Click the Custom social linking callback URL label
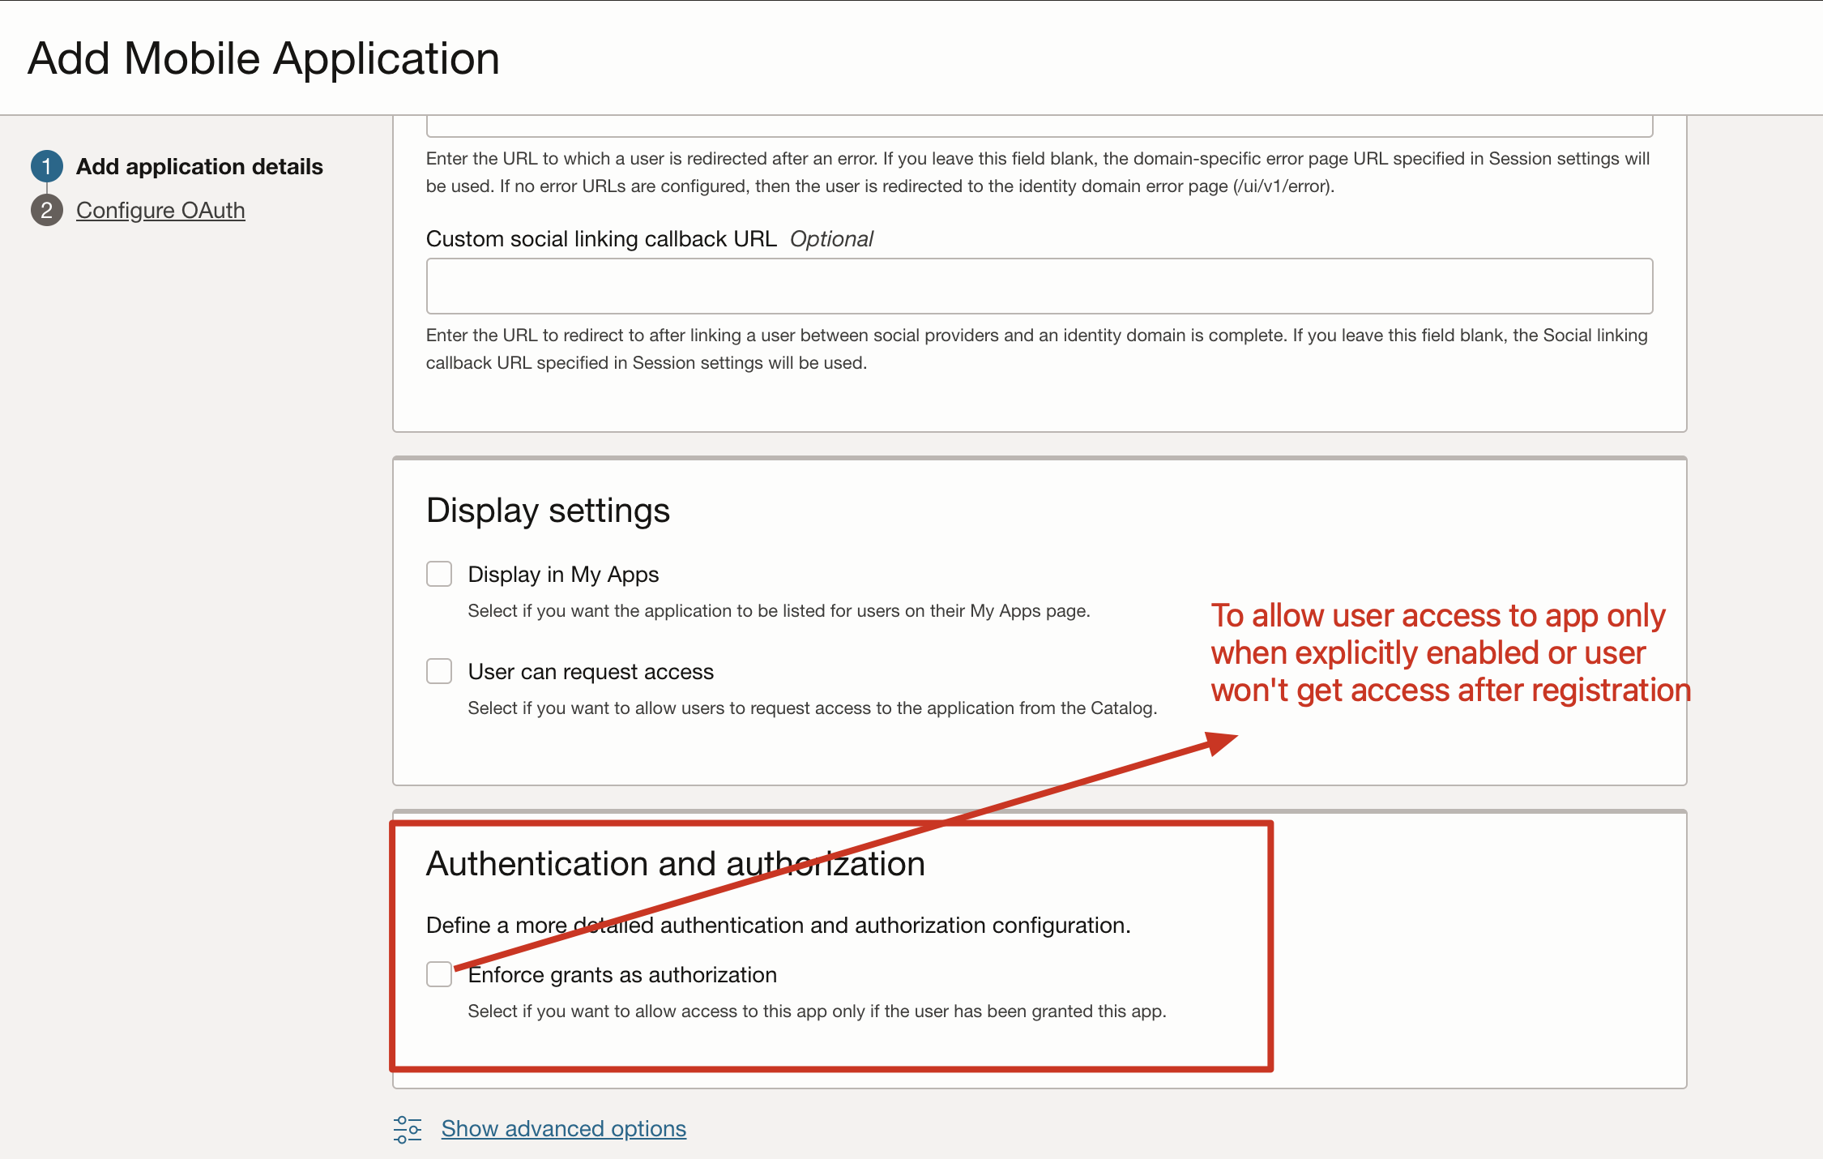The image size is (1823, 1159). (600, 239)
